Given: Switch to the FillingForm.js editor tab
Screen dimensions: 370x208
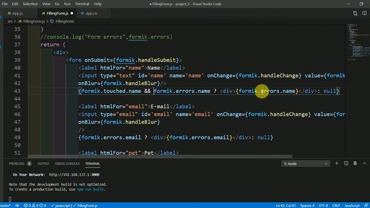Looking at the screenshot, I should (57, 13).
